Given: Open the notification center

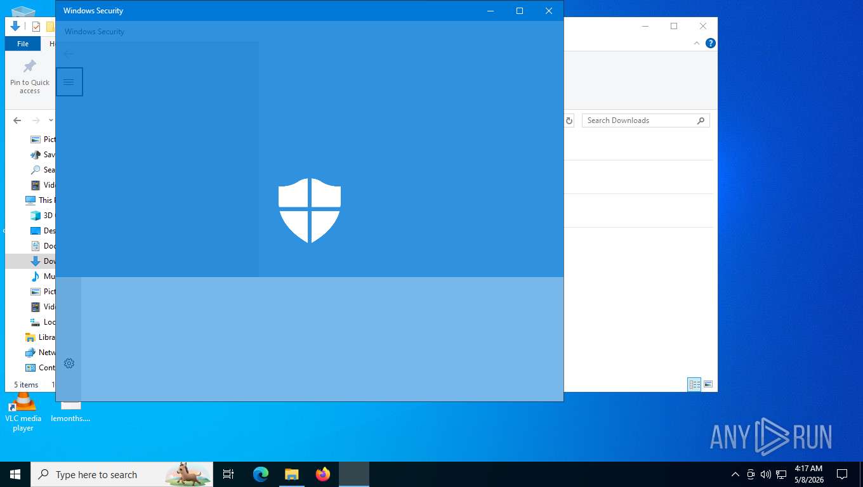Looking at the screenshot, I should tap(842, 474).
